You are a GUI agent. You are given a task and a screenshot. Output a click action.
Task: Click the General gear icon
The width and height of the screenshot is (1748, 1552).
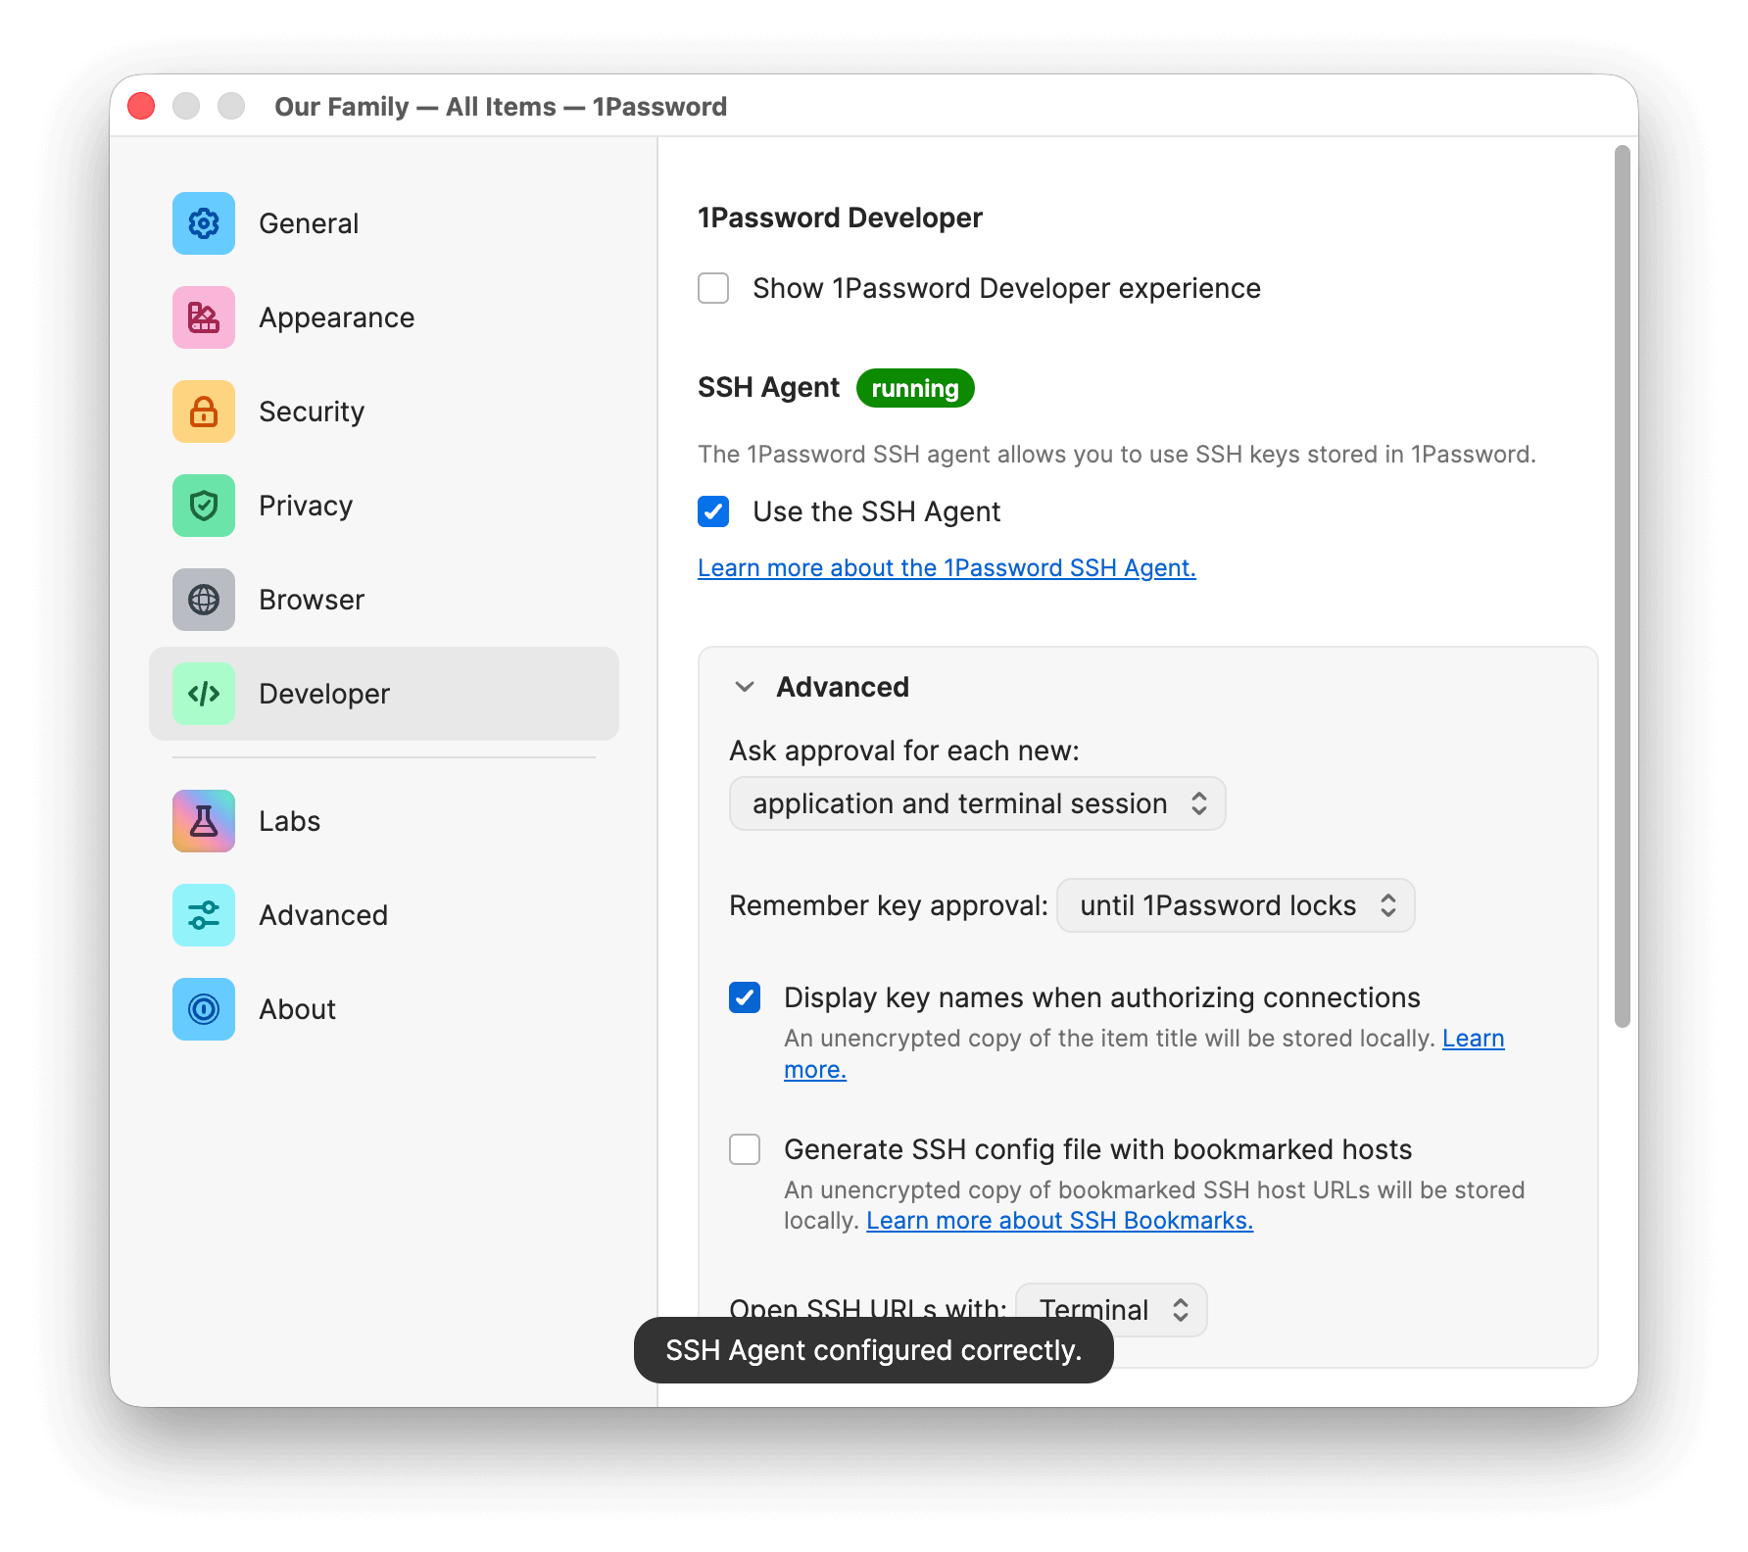pos(204,223)
